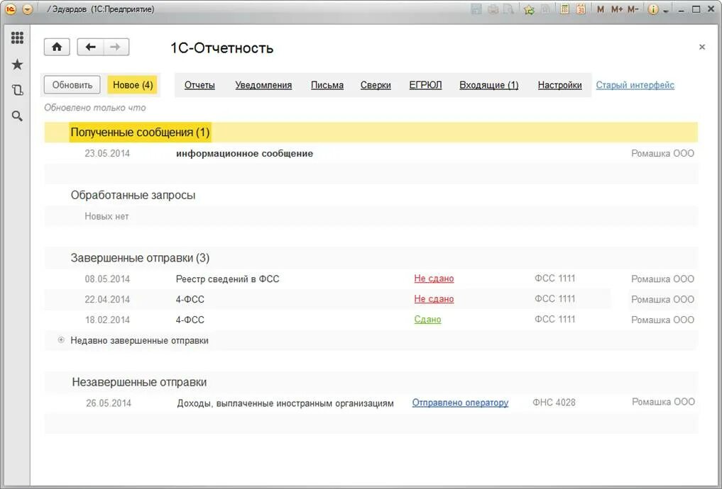Image resolution: width=722 pixels, height=489 pixels.
Task: Click ФНС 4028 recipient cell
Action: [x=554, y=403]
